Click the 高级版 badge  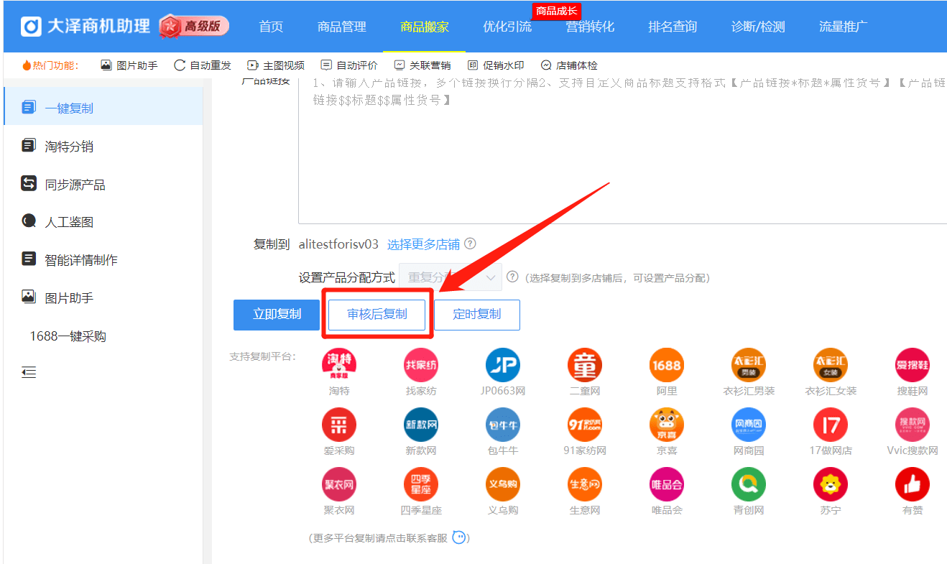point(194,27)
